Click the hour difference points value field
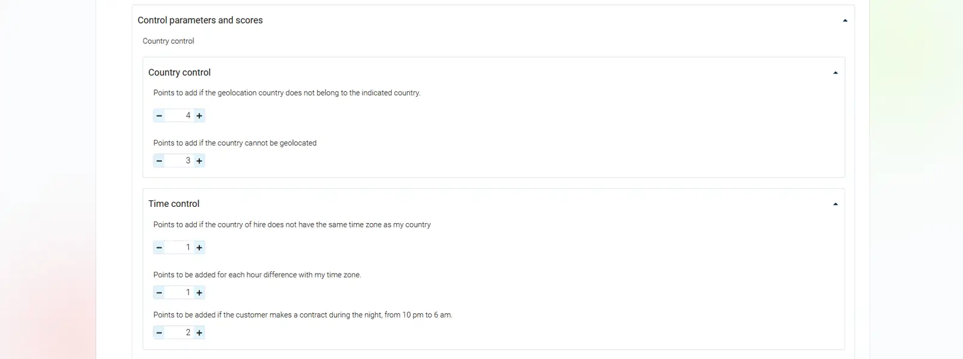The height and width of the screenshot is (359, 963). click(x=179, y=293)
